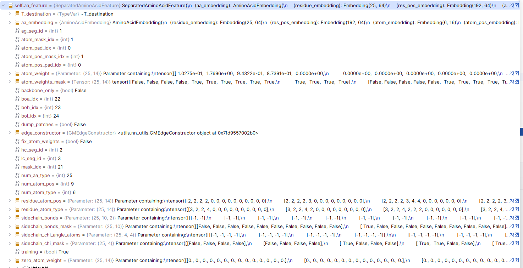Expand the sidechain_chi_mask parameter

[10, 243]
